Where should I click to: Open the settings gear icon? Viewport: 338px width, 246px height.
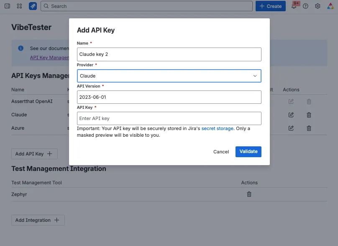[x=318, y=6]
